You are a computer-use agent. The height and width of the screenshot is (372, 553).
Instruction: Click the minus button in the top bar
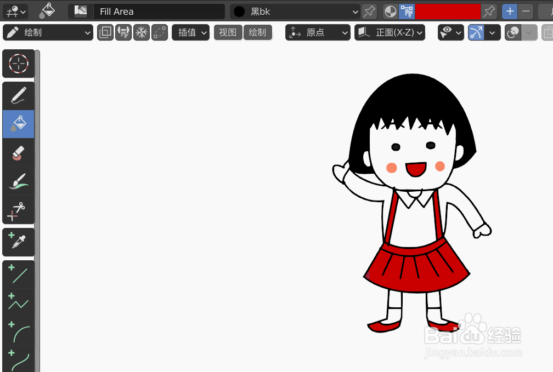pyautogui.click(x=526, y=12)
